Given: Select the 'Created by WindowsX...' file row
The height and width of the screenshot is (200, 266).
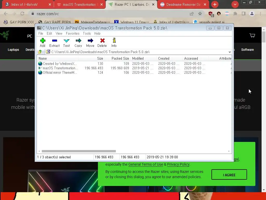Looking at the screenshot, I should 134,64.
